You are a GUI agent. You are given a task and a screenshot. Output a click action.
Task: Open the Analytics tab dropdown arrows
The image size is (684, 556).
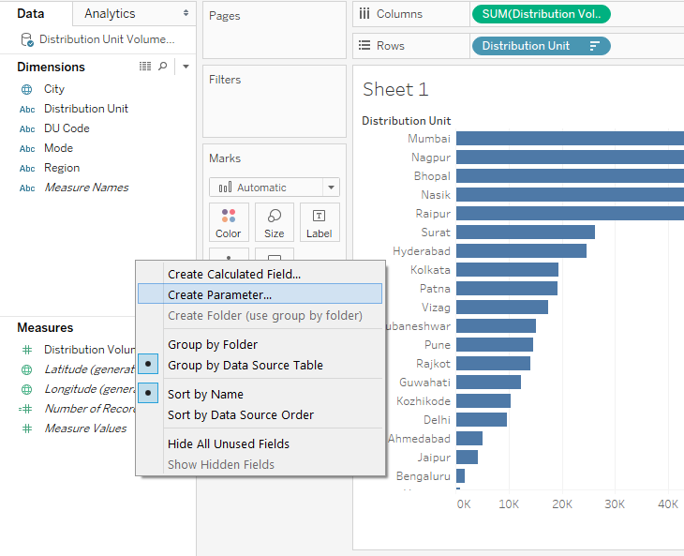pos(186,13)
